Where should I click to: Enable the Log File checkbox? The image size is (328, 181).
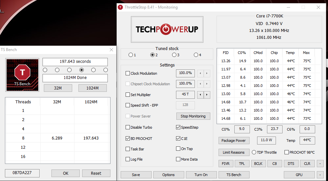click(128, 159)
